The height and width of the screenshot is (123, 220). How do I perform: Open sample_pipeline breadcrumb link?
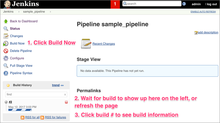pyautogui.click(x=34, y=12)
